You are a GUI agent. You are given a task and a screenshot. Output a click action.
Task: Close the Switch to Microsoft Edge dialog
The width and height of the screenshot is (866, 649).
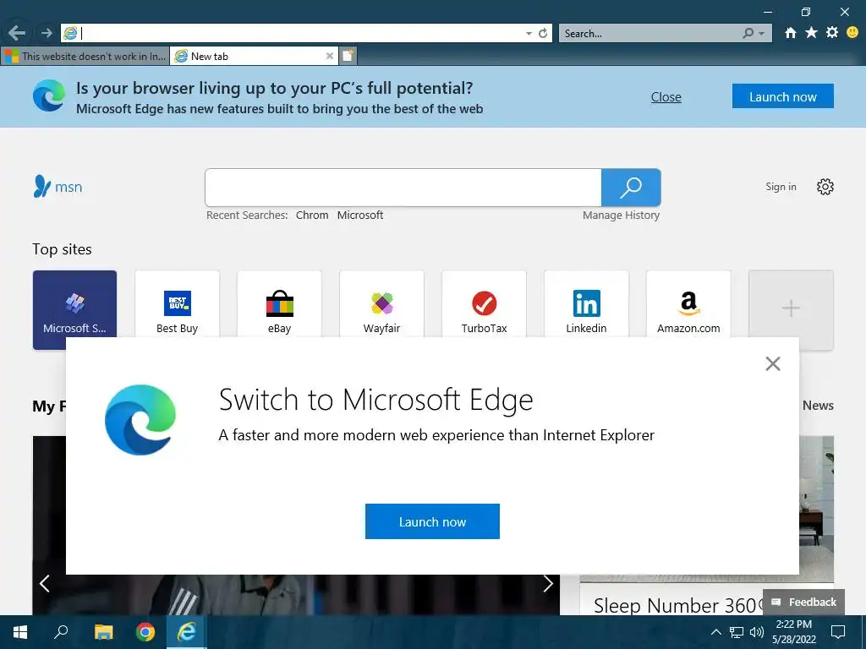point(773,363)
